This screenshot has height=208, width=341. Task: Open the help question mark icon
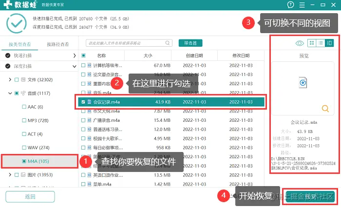[x=290, y=4]
